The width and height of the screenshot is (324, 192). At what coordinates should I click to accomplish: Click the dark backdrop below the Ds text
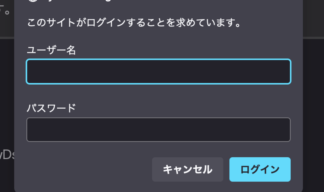pos(7,177)
